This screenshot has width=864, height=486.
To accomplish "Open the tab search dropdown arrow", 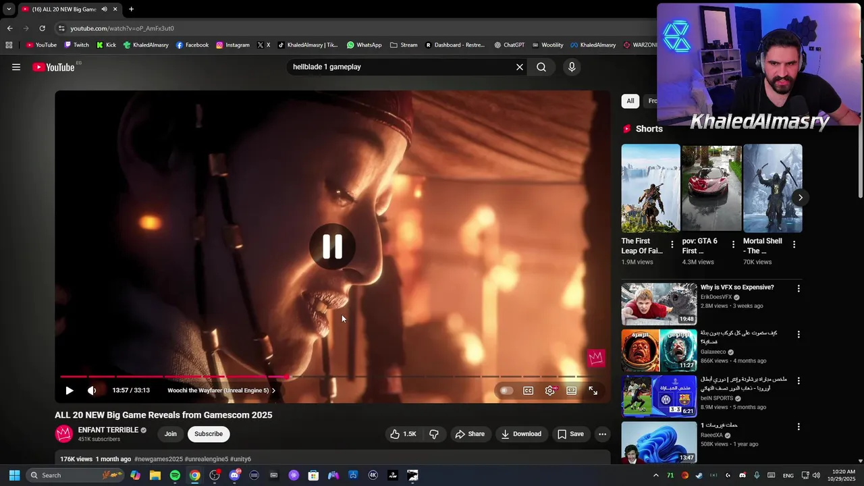I will click(x=9, y=9).
